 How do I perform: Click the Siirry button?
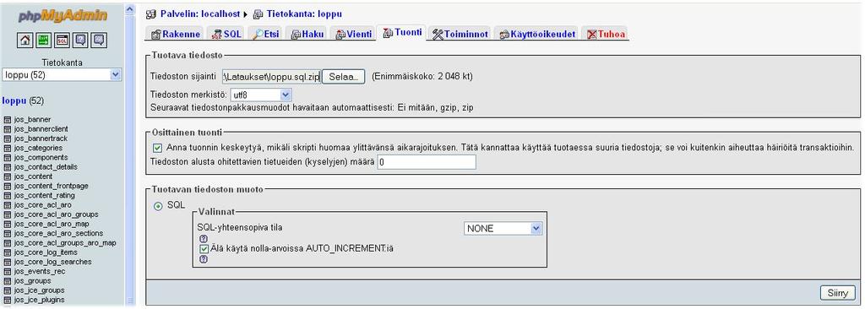click(x=838, y=293)
